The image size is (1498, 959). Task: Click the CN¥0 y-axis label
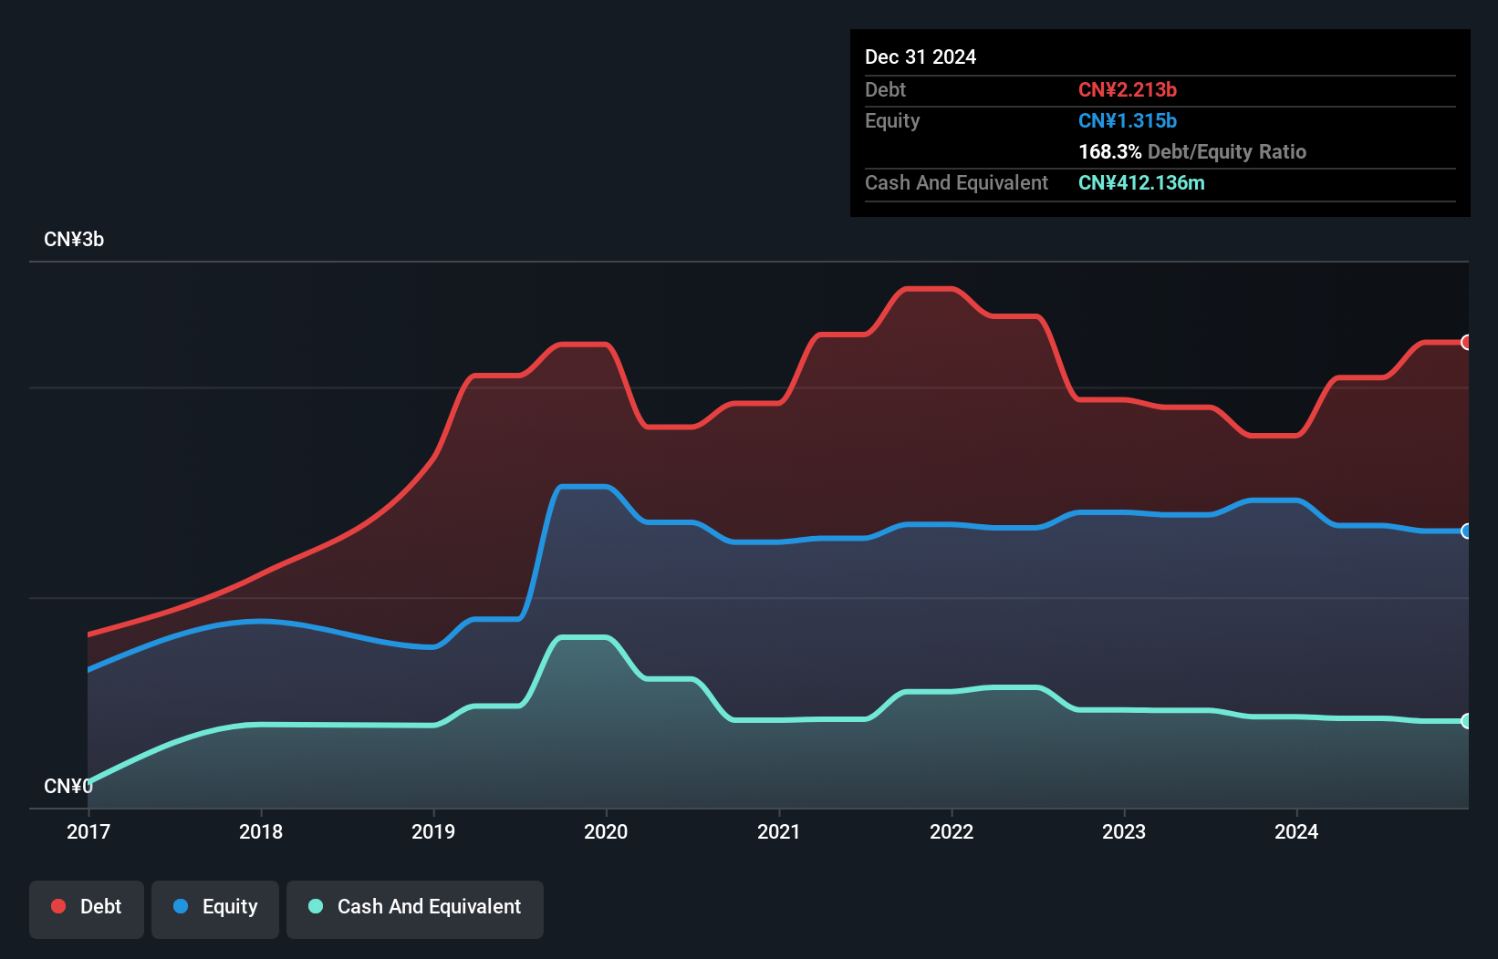68,786
